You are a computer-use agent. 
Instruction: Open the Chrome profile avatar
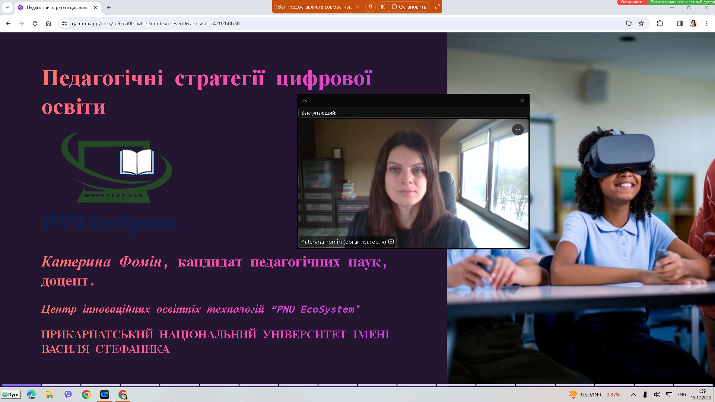pos(693,23)
